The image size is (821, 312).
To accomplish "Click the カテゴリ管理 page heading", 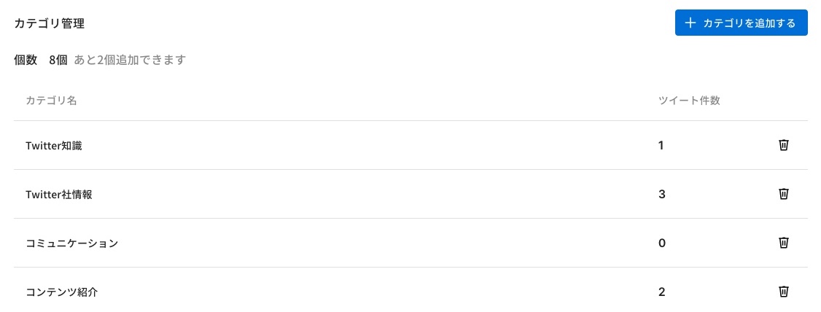I will [x=50, y=23].
